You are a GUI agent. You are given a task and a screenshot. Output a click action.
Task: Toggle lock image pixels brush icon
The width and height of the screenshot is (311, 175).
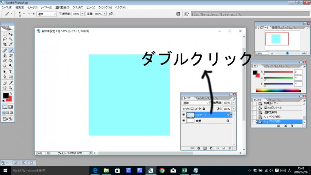[196, 109]
